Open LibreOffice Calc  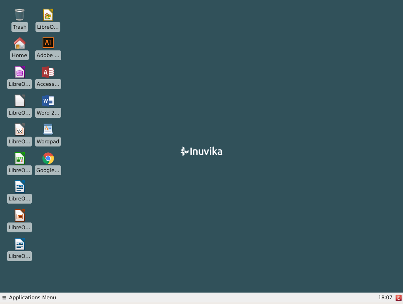[x=19, y=158]
